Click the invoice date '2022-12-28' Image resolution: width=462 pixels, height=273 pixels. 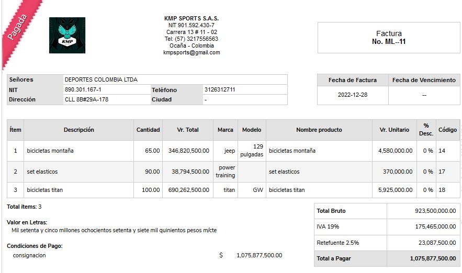click(353, 95)
